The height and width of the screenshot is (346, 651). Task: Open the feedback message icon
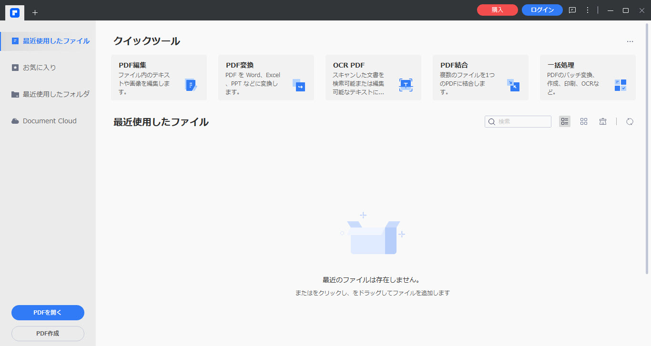572,10
